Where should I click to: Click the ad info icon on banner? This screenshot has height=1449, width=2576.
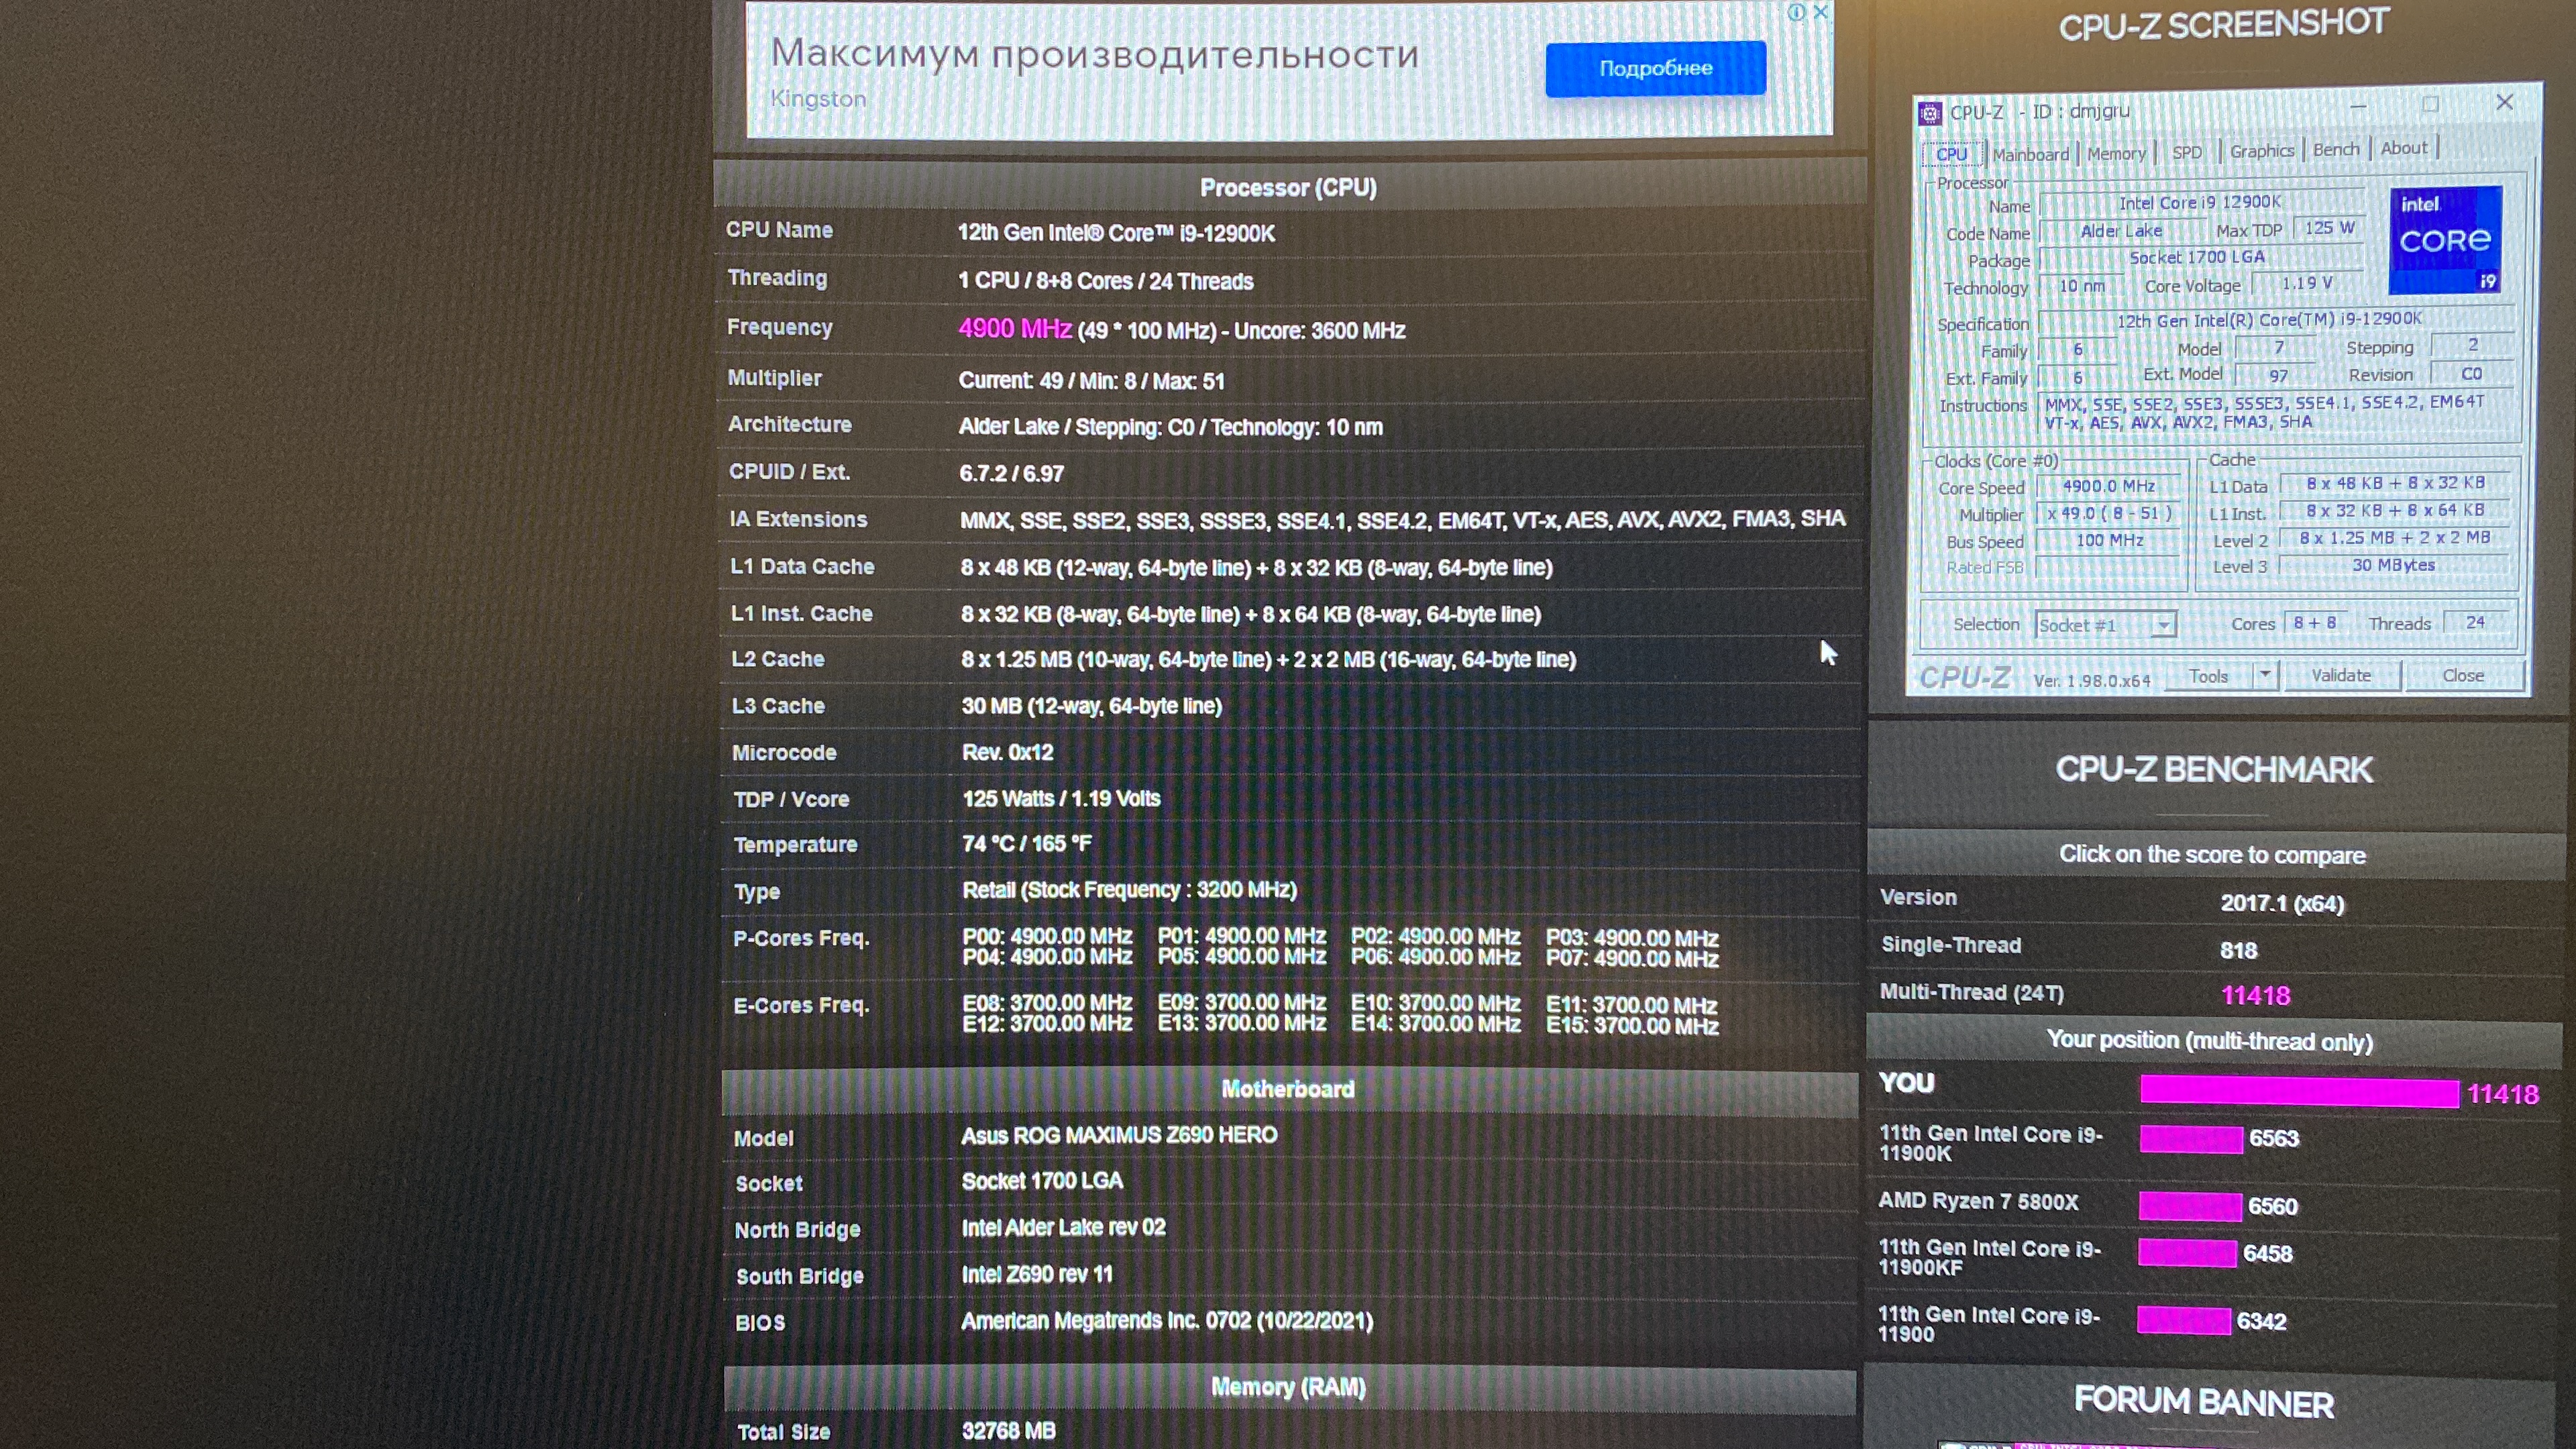pos(1796,12)
